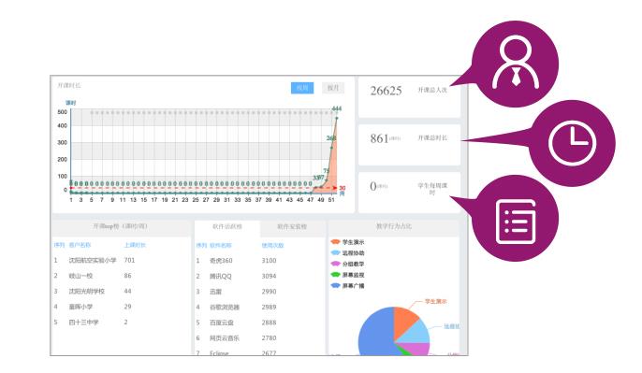
Task: Click the 屏幕监视 green legend marker
Action: tap(336, 275)
